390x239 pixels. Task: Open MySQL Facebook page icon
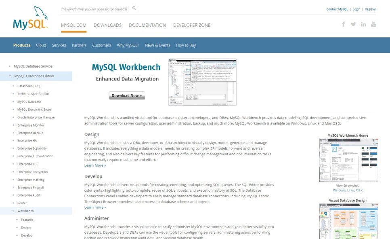(344, 24)
